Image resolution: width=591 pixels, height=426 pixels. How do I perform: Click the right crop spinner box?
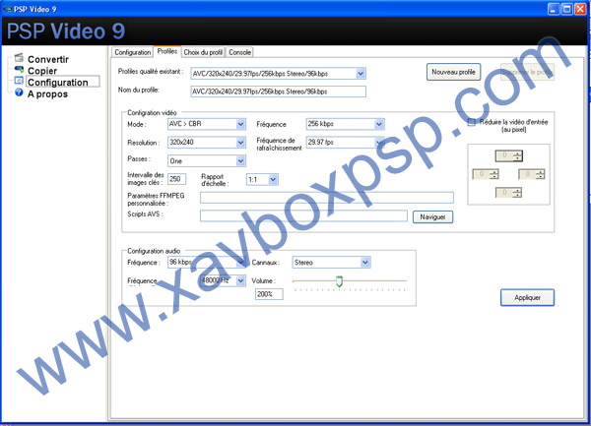(x=532, y=174)
